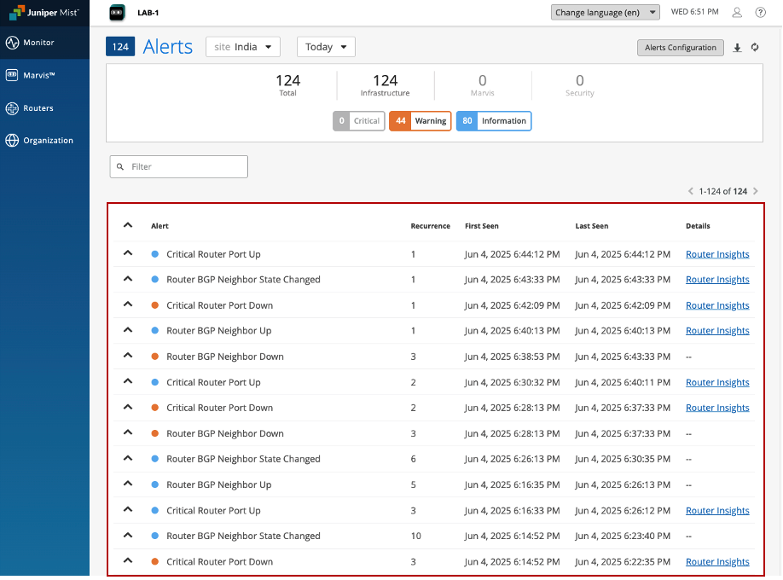Viewport: 783px width, 580px height.
Task: Open the user account icon
Action: click(738, 13)
